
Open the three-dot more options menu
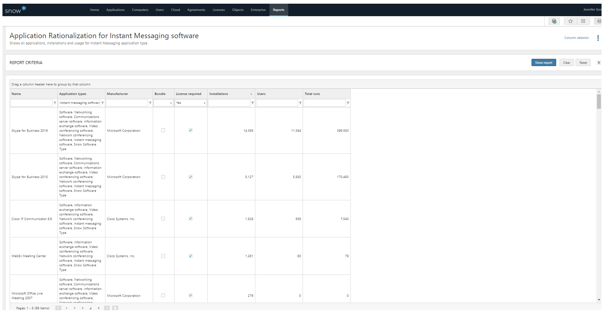[x=598, y=38]
